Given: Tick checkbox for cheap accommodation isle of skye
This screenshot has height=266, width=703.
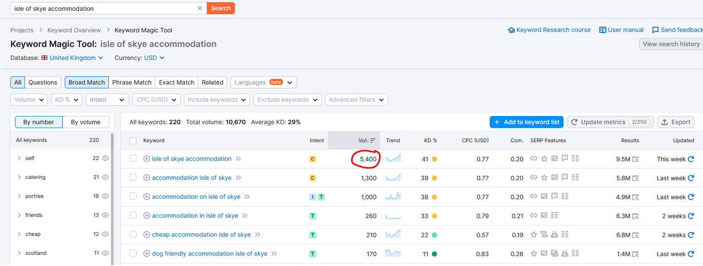Looking at the screenshot, I should coord(133,234).
